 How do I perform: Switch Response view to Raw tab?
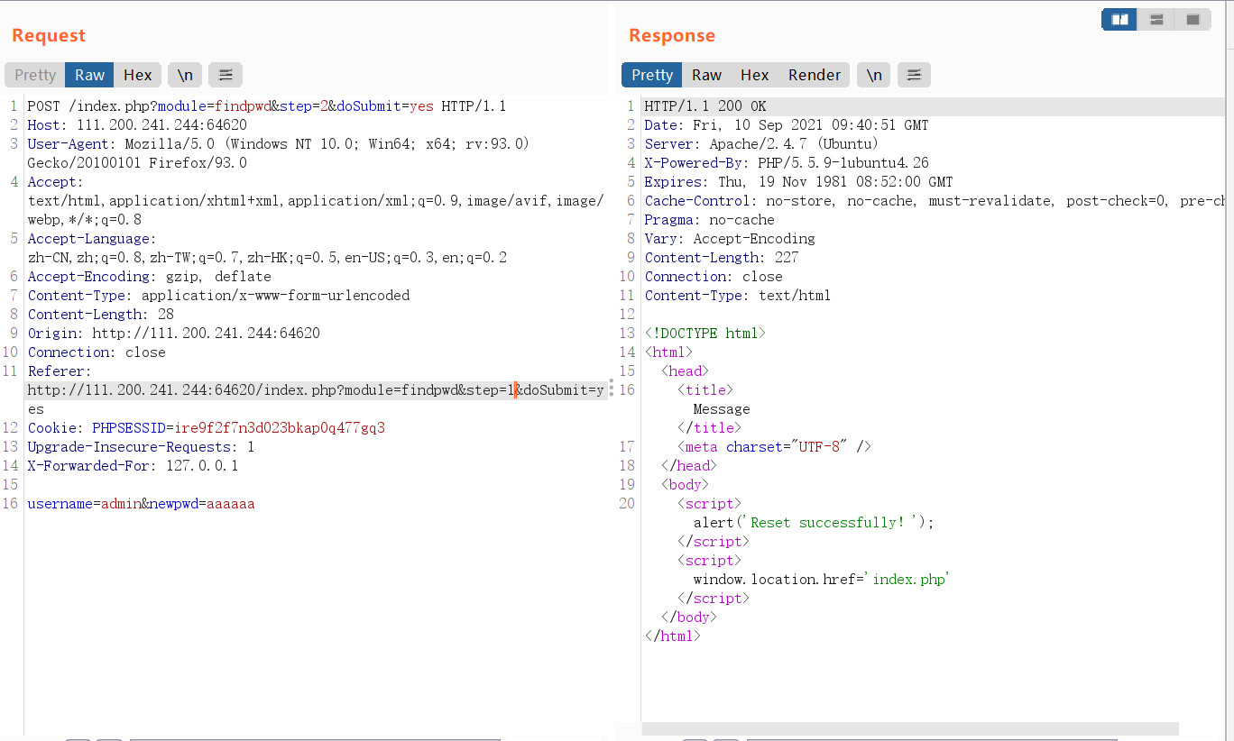[x=706, y=75]
